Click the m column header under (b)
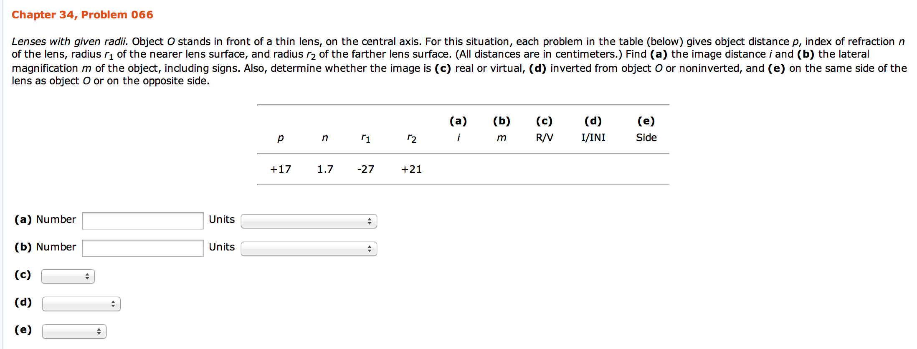917x349 pixels. [502, 138]
